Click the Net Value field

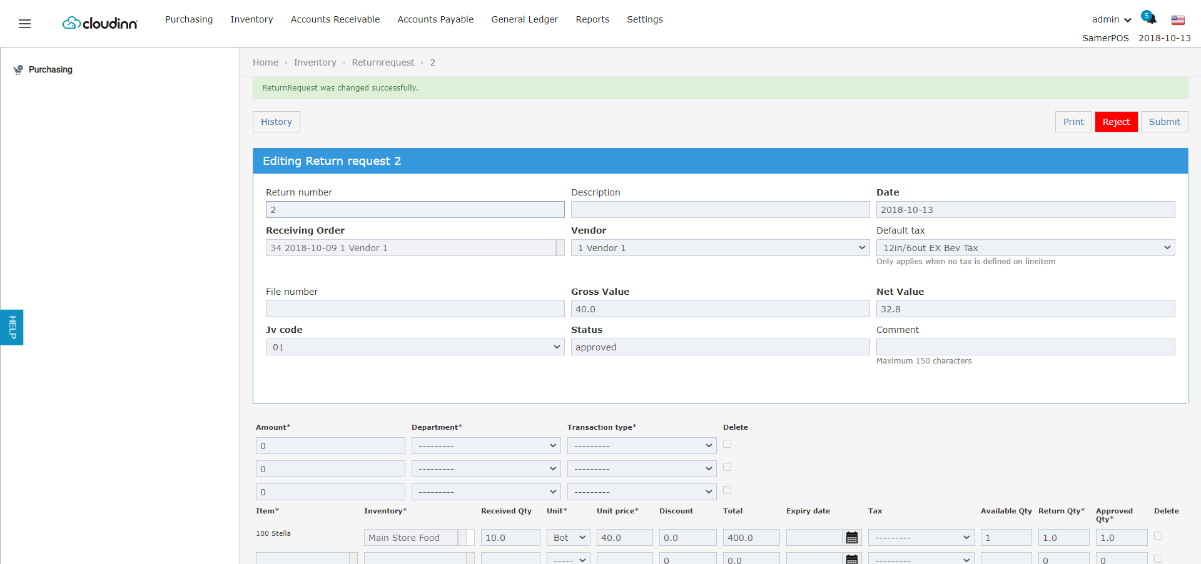click(x=1025, y=309)
